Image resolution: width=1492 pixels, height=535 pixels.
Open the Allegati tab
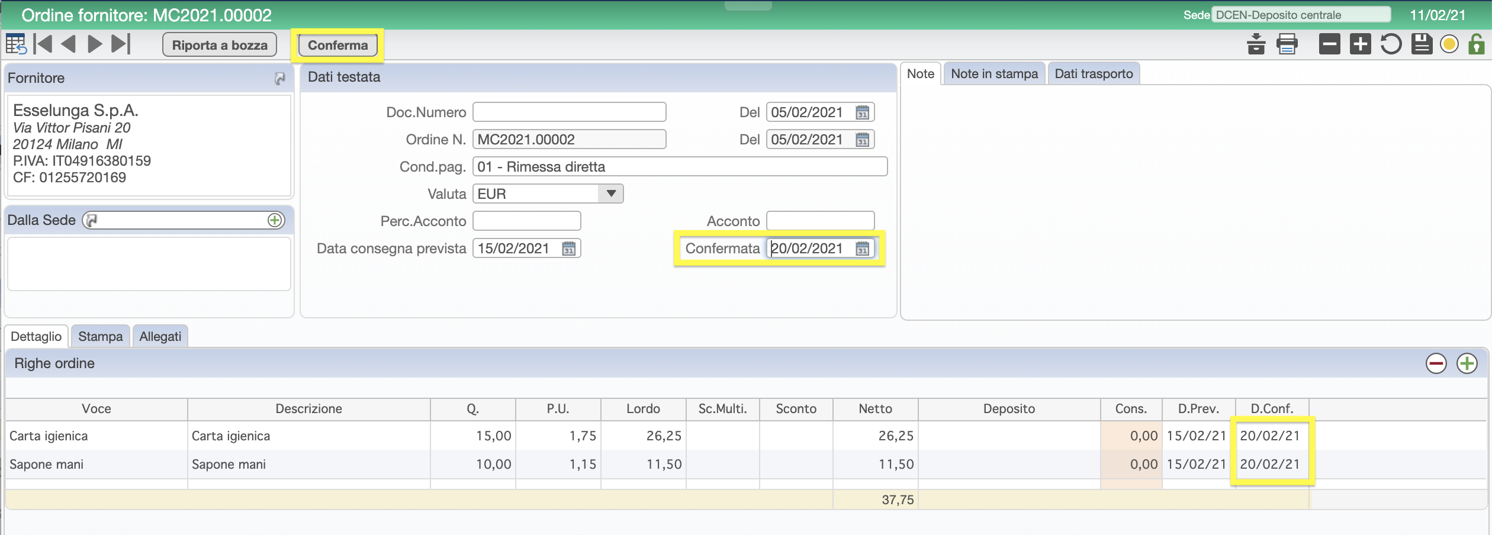click(x=160, y=336)
